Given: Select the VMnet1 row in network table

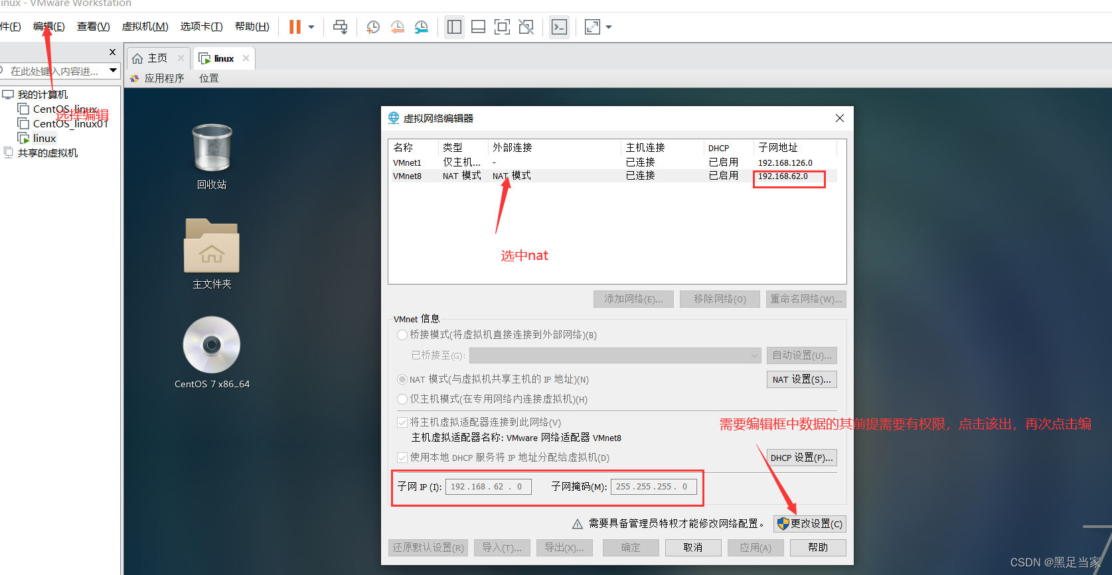Looking at the screenshot, I should [x=613, y=162].
